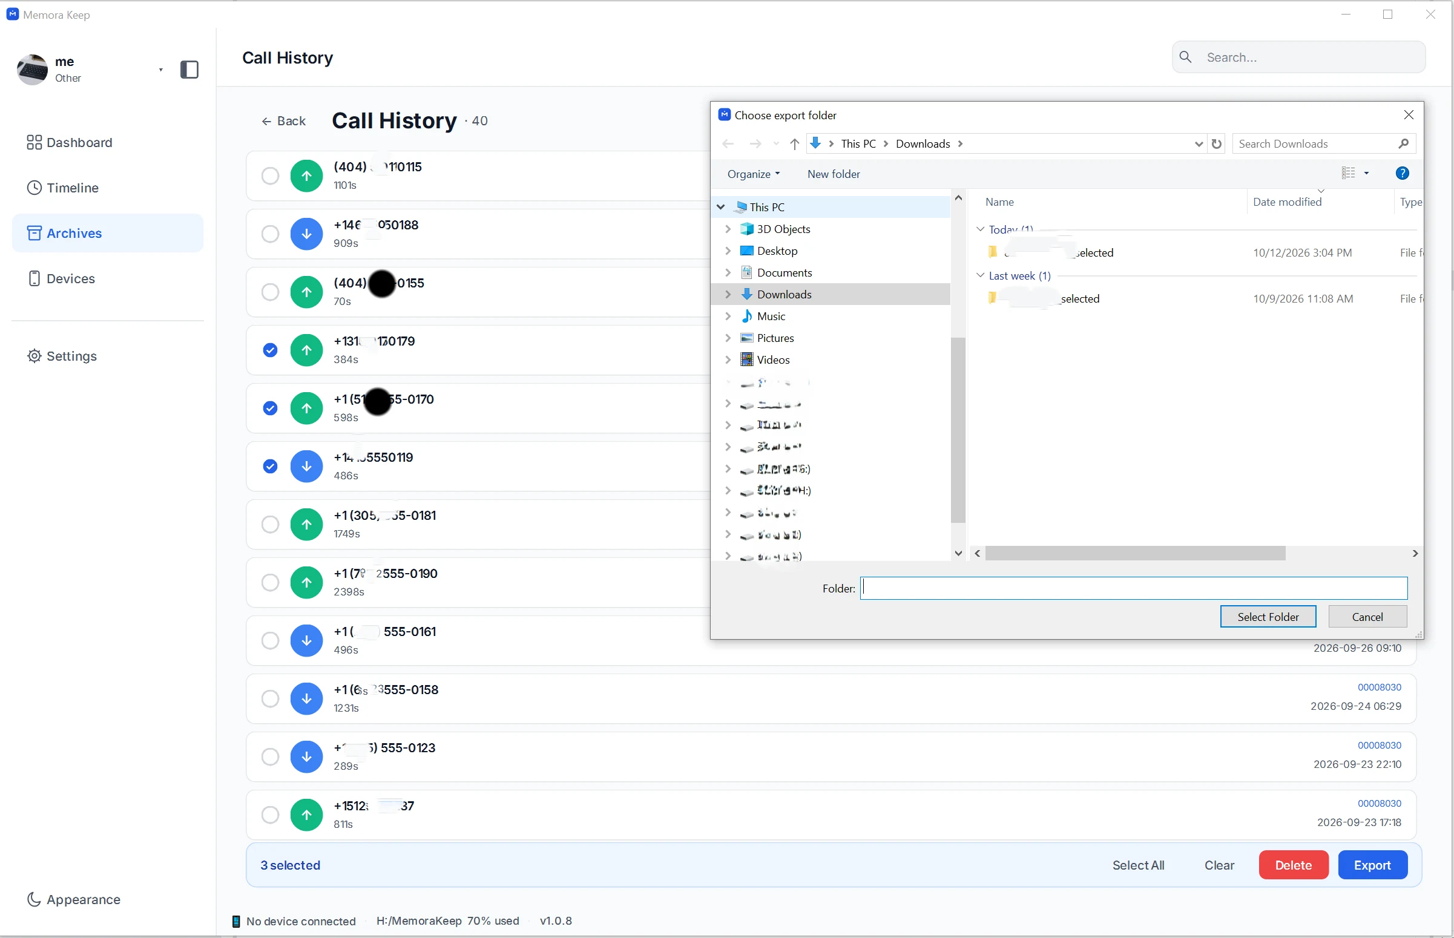Click incoming call icon for 555-0161 entry
The height and width of the screenshot is (938, 1454).
point(306,641)
